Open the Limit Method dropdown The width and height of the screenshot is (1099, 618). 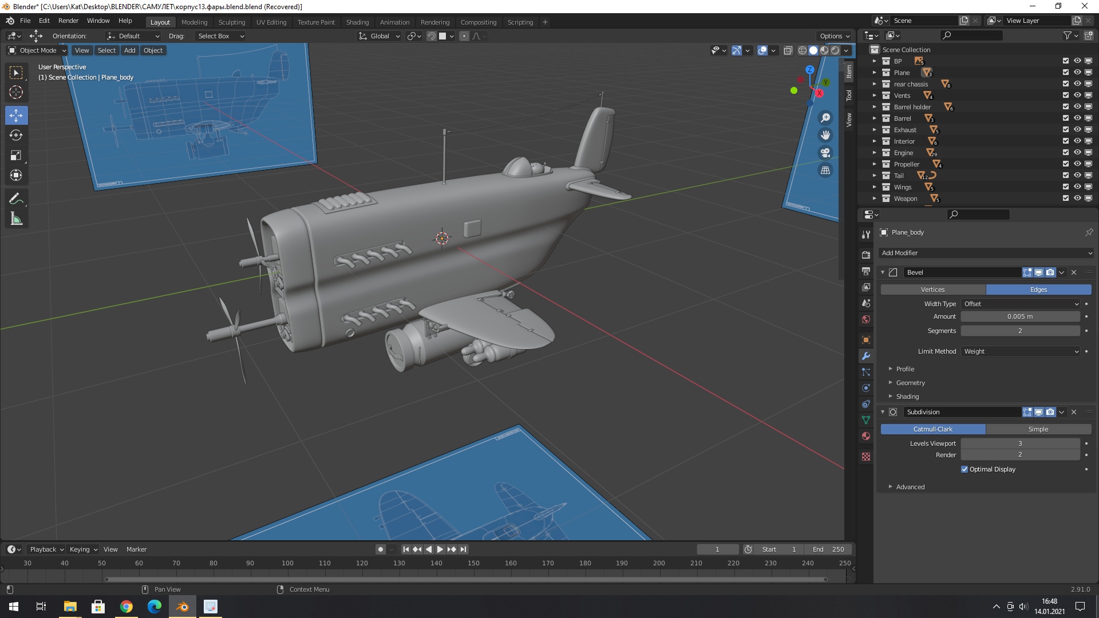1021,351
